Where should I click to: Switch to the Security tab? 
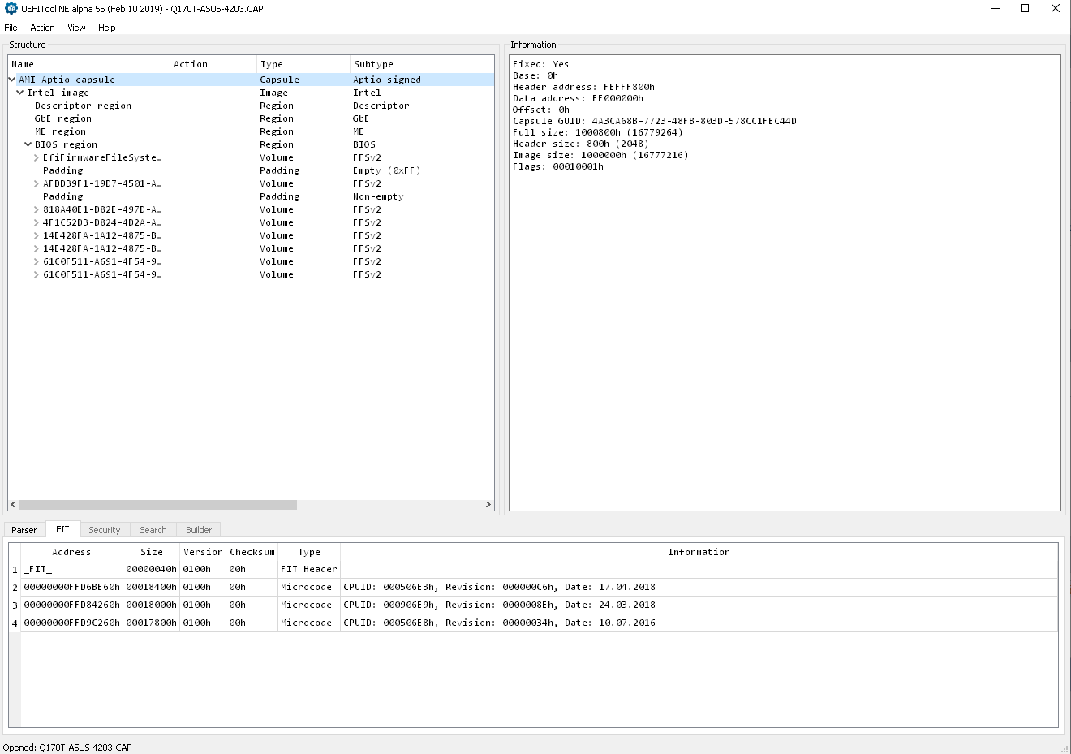click(x=104, y=530)
